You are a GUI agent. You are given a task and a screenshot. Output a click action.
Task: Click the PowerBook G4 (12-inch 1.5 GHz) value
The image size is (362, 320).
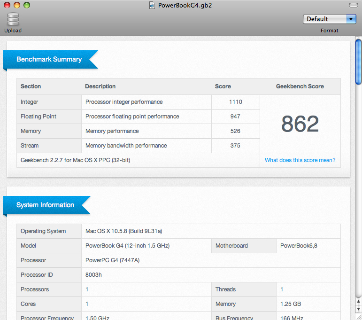point(127,246)
